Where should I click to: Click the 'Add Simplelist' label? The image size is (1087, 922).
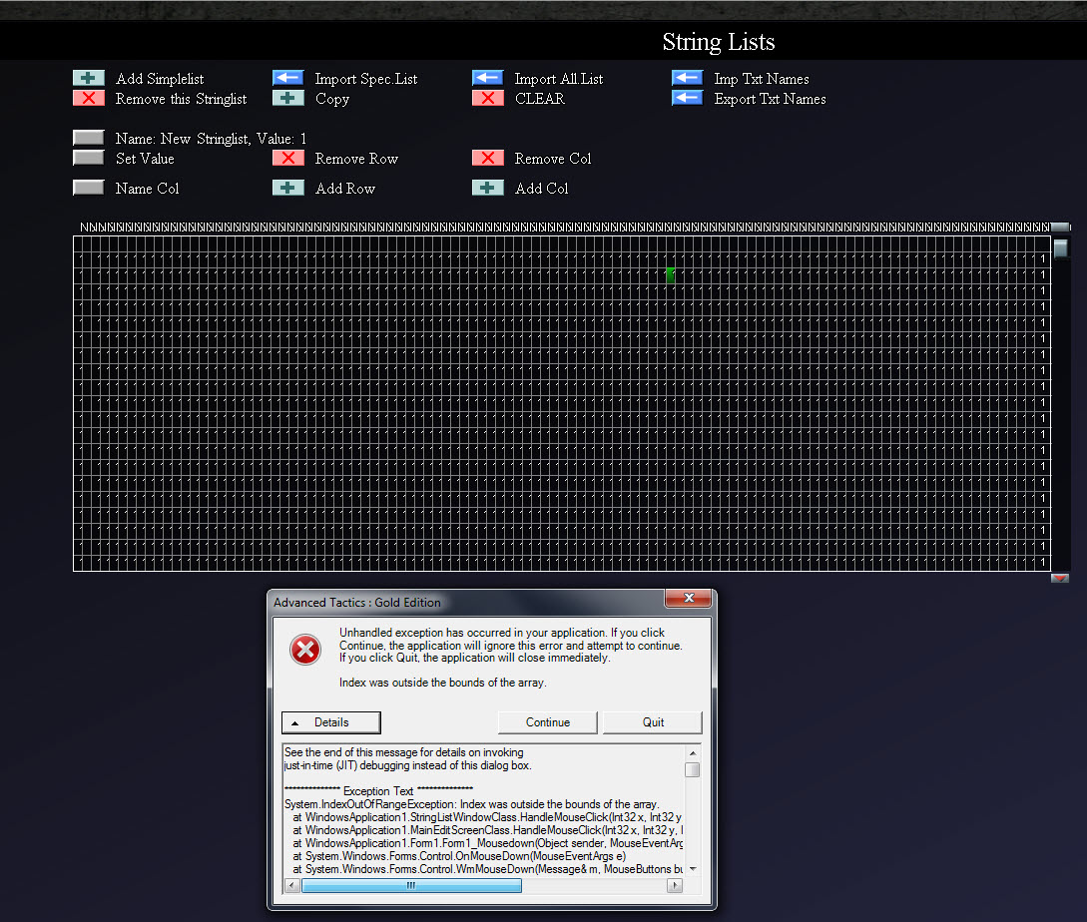pyautogui.click(x=160, y=79)
